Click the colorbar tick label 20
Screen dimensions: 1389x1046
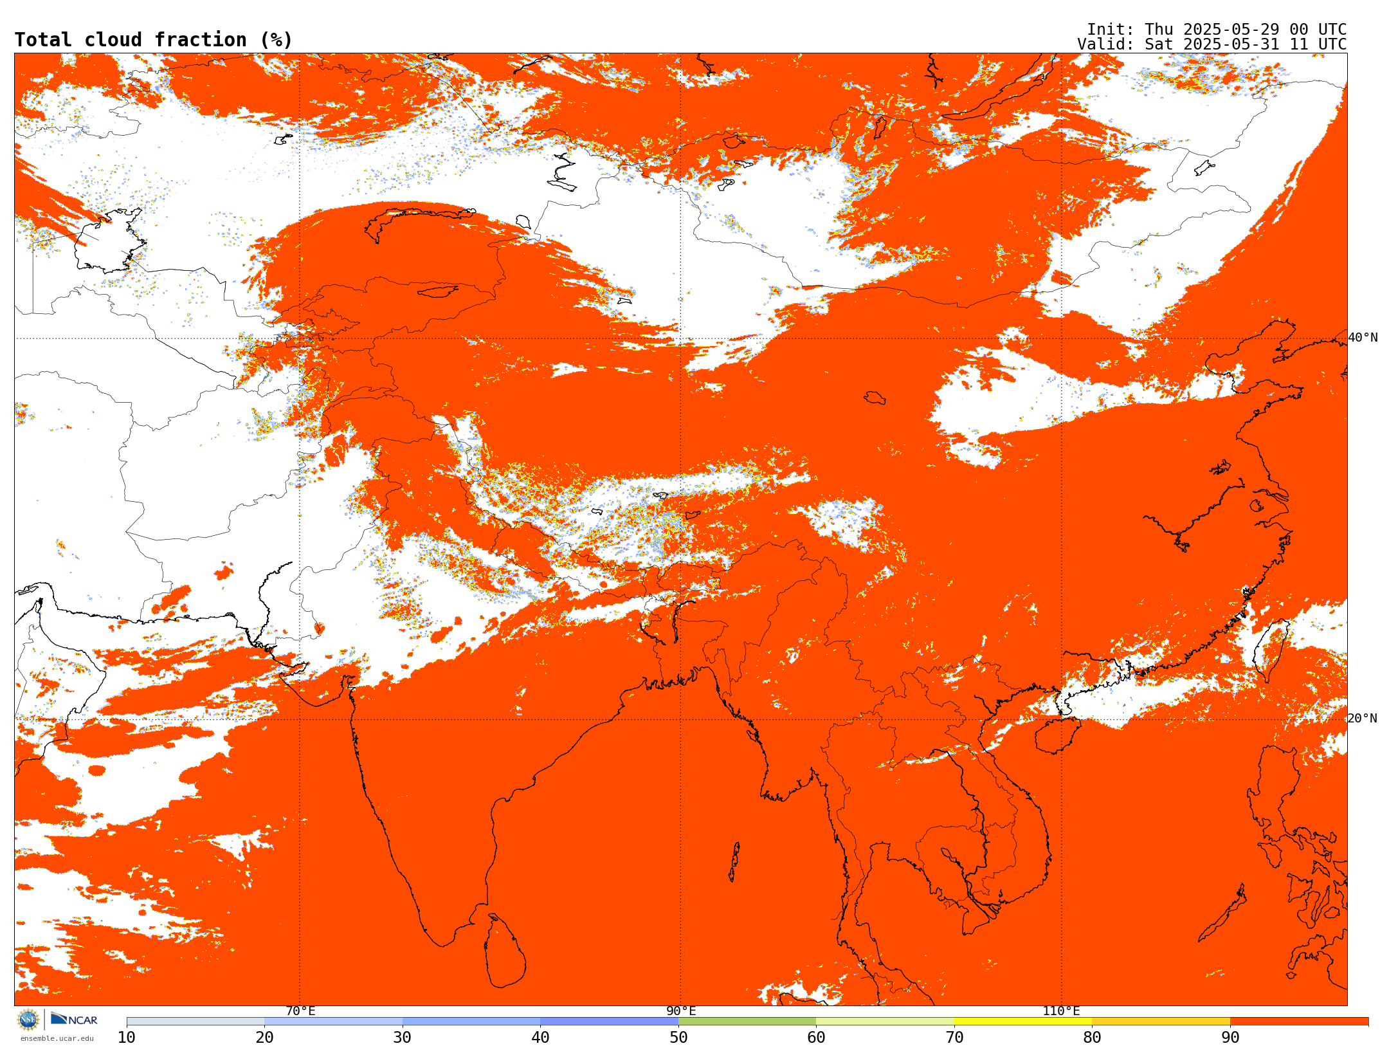264,1038
